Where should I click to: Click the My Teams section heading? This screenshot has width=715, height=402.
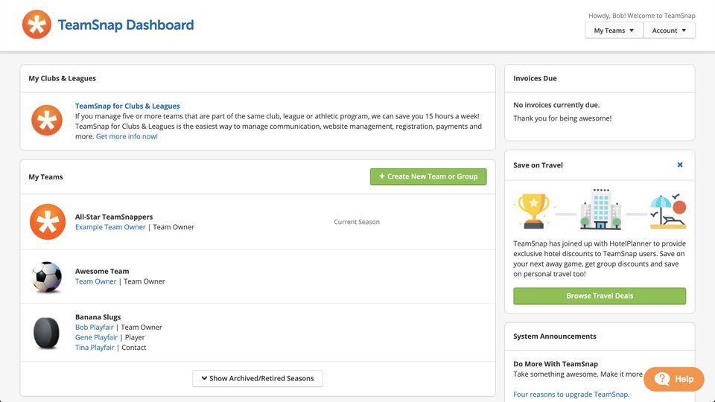coord(46,177)
